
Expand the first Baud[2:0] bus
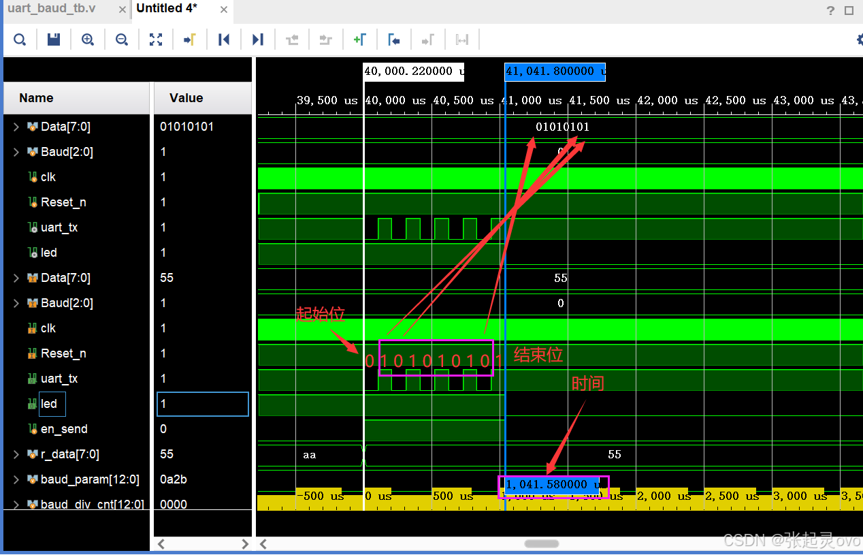point(16,152)
